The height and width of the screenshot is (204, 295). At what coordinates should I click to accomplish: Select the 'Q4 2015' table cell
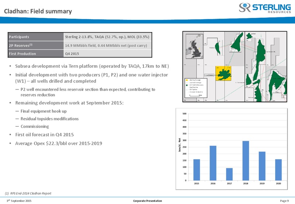(108, 53)
